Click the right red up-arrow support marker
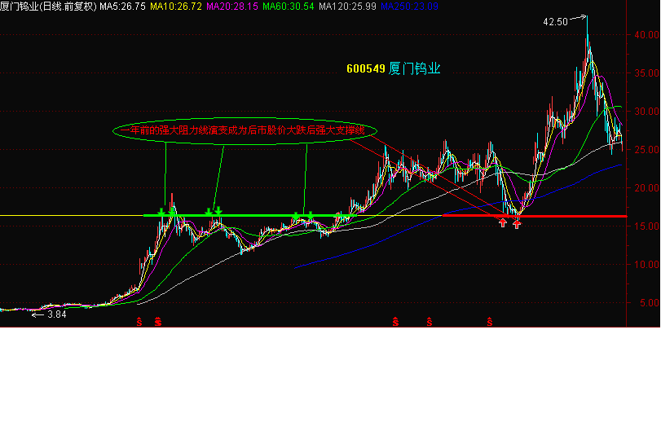Viewport: 661px width, 422px height. click(517, 222)
